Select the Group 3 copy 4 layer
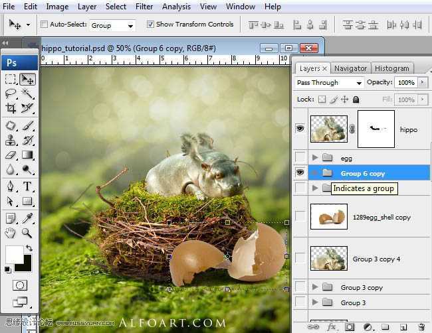Viewport: 432px width, 333px height. pos(376,259)
